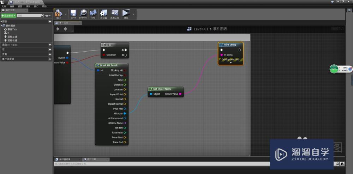The width and height of the screenshot is (353, 174).
Task: Switch to the 查找结果 tab
Action: pyautogui.click(x=95, y=159)
